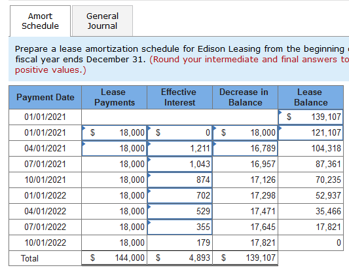Select lease balance value 87,361
This screenshot has height=270, width=349.
point(311,164)
